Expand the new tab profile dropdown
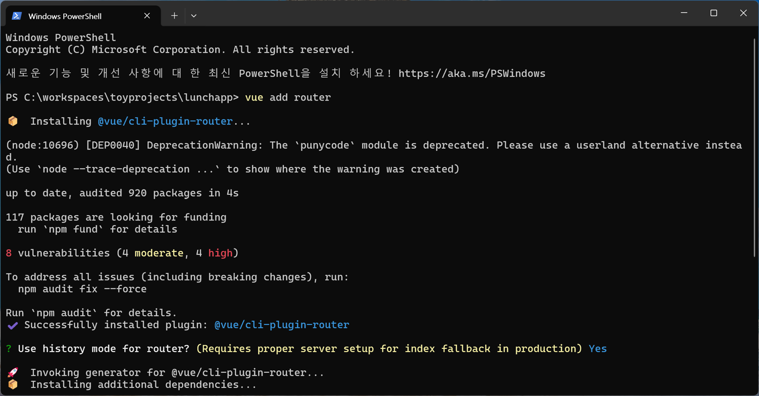Screen dimensions: 759x396 pyautogui.click(x=194, y=16)
